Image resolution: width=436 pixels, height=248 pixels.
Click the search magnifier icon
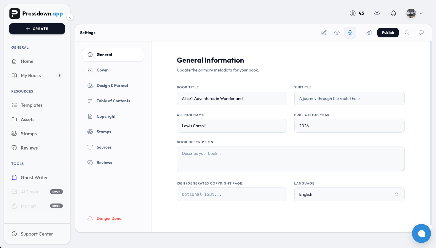(x=407, y=33)
